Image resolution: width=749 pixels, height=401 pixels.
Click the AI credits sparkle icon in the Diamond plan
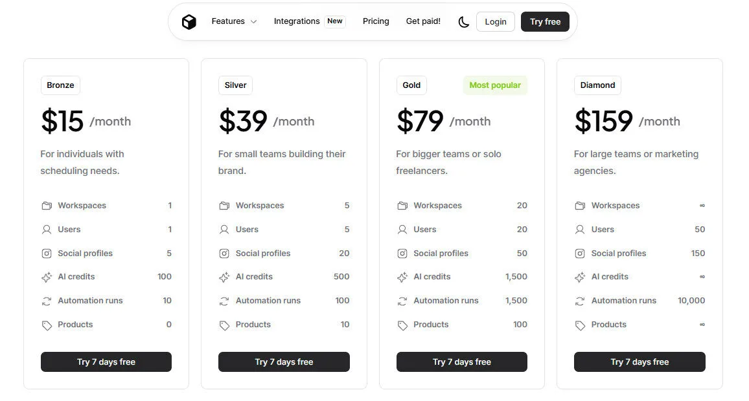point(580,277)
